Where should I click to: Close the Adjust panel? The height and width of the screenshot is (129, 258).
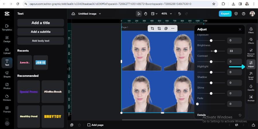[240, 30]
